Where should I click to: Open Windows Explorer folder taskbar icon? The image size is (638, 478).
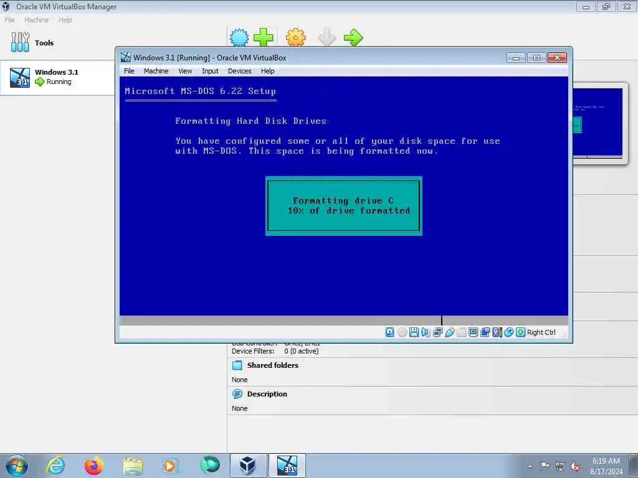tap(133, 466)
